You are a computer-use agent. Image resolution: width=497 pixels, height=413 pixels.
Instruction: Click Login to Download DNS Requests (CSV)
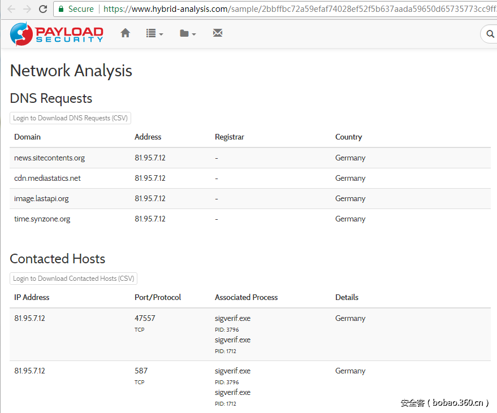[x=71, y=118]
